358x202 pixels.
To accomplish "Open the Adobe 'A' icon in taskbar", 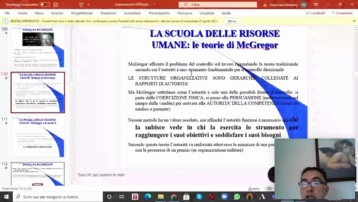I will 262,197.
